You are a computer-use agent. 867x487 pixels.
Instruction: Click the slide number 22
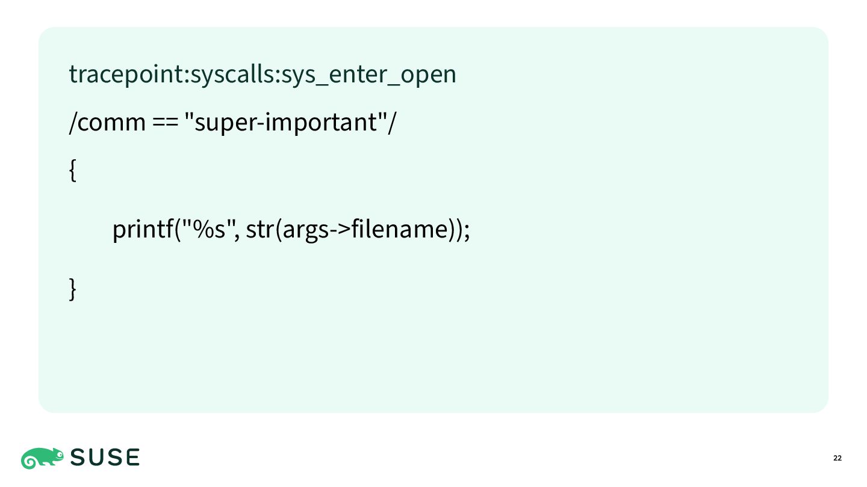(x=837, y=459)
